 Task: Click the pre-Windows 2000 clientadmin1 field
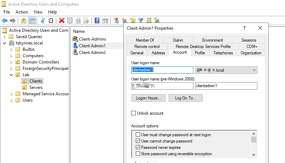(x=226, y=86)
